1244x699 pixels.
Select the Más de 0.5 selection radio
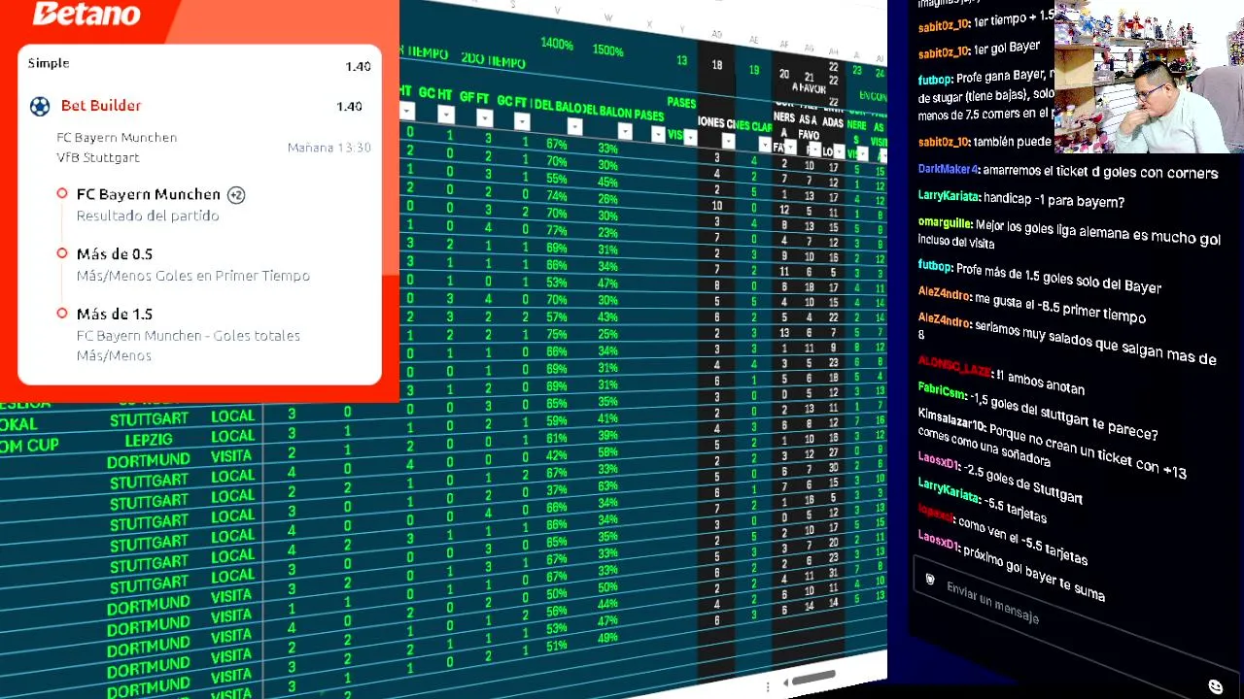pyautogui.click(x=62, y=253)
